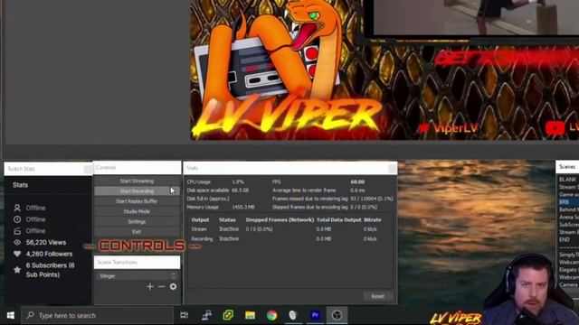579x325 pixels.
Task: Select the Camera scene in Scenes list
Action: point(568,285)
